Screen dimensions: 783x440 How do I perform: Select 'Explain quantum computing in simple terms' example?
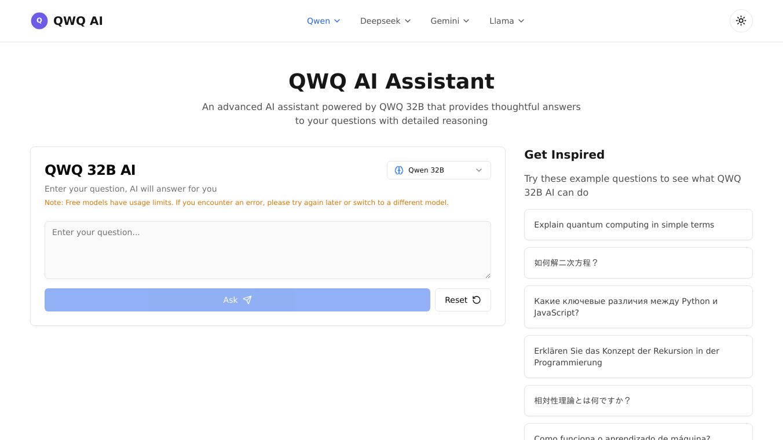click(638, 225)
